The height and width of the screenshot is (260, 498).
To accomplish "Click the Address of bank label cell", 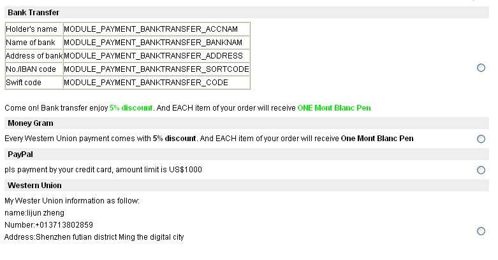I will point(34,56).
